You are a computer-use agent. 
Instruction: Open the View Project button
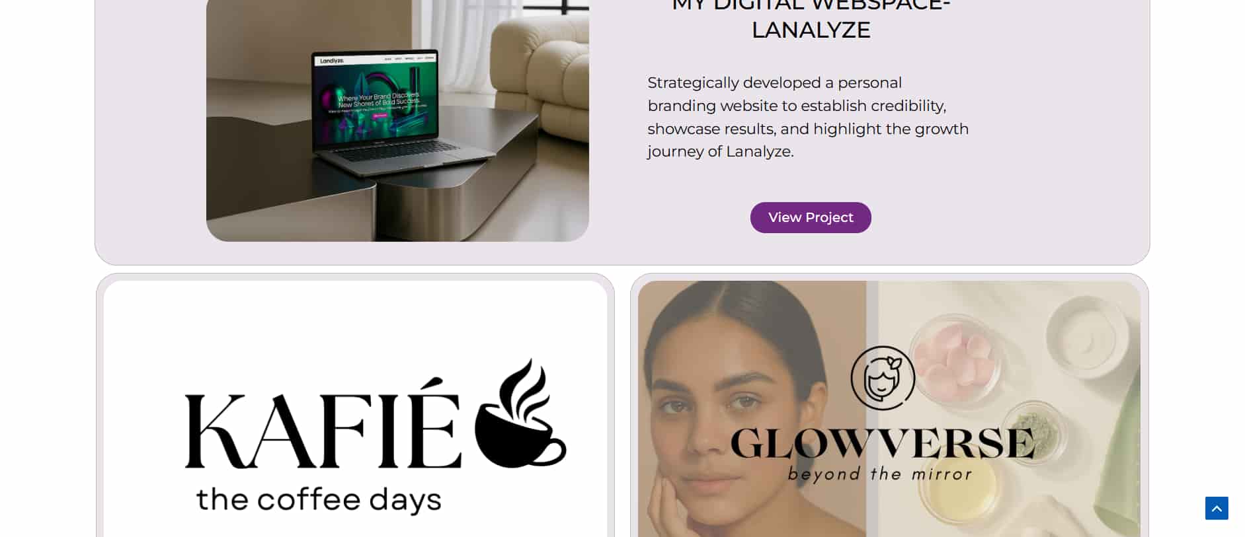811,217
